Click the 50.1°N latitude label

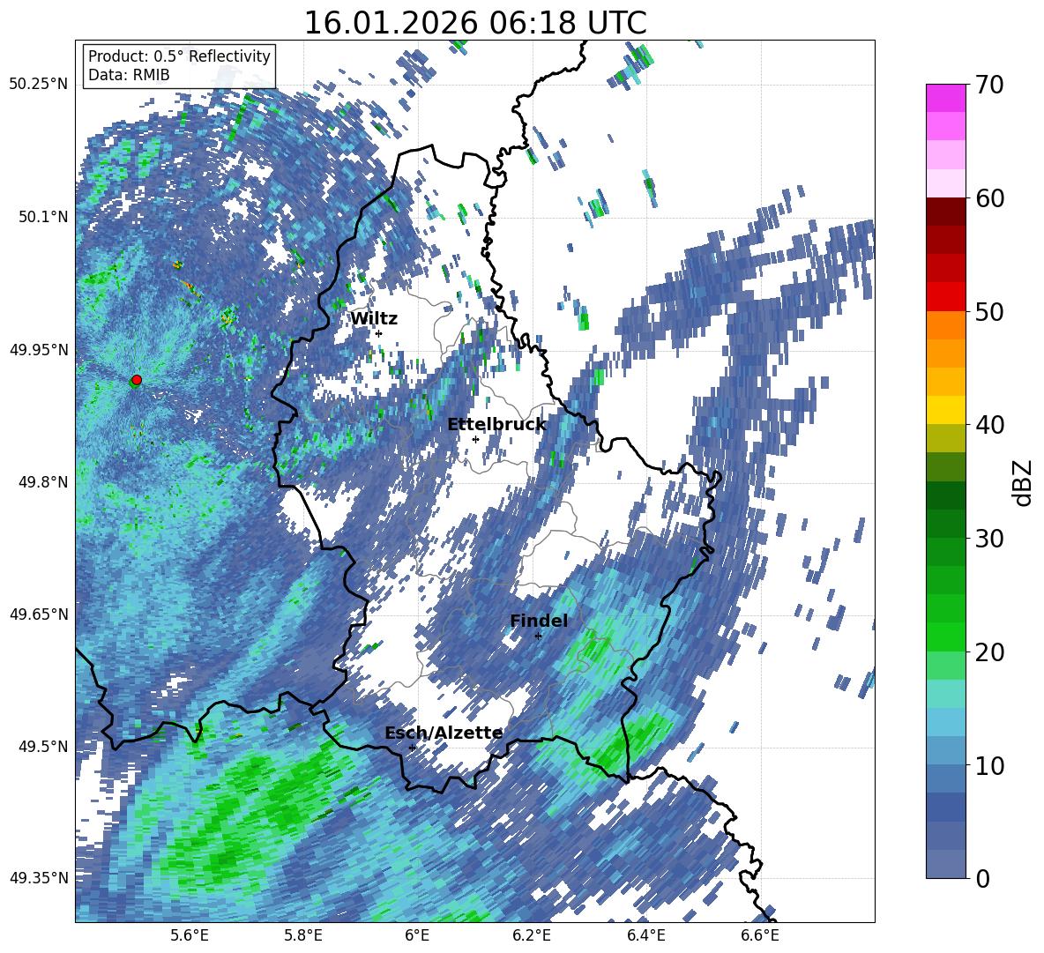point(42,217)
